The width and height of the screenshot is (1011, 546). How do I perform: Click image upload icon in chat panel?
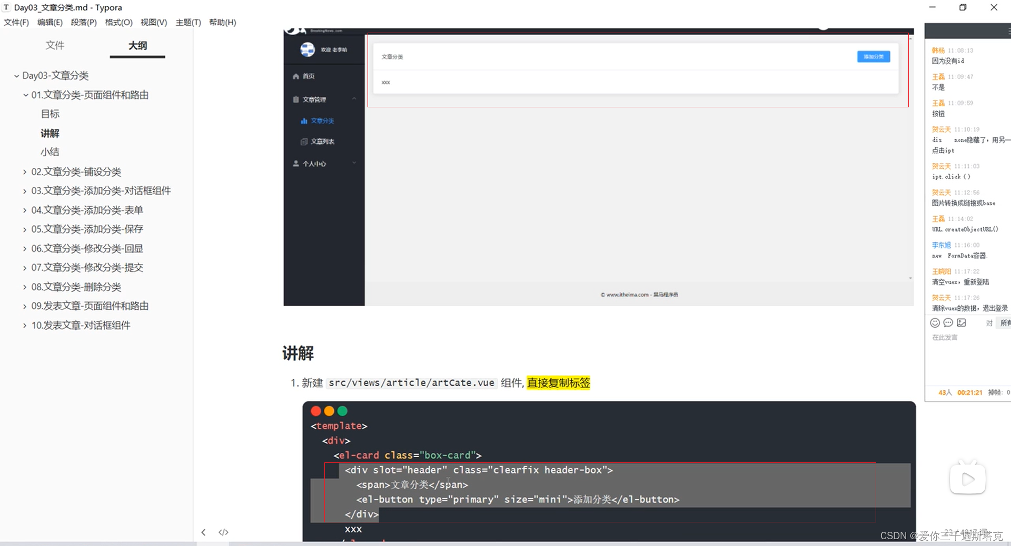(x=962, y=323)
